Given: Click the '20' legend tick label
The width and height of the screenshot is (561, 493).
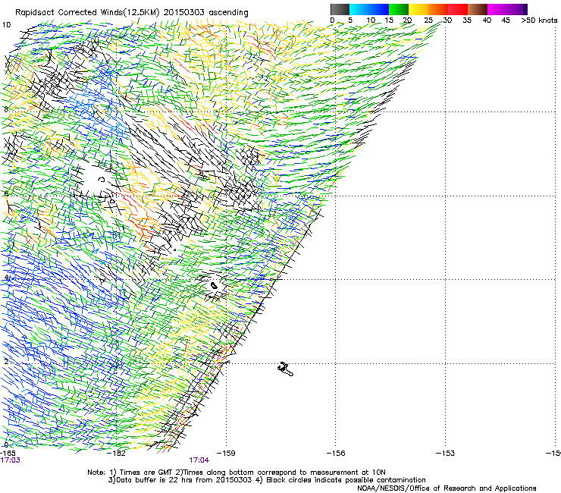Looking at the screenshot, I should 407,20.
